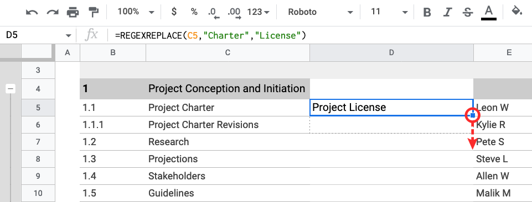The height and width of the screenshot is (202, 532).
Task: Click the cell 'Project Conception and Initiation'
Action: click(228, 89)
